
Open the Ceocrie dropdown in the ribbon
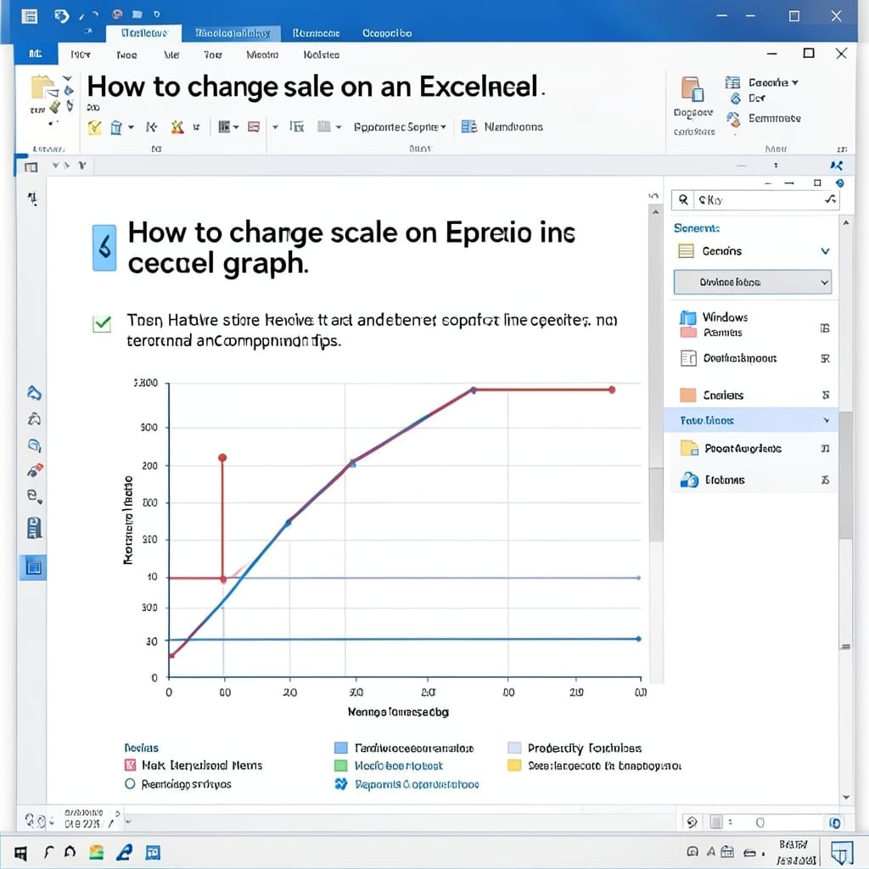click(773, 82)
